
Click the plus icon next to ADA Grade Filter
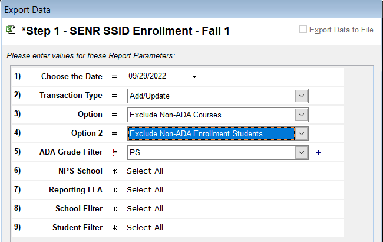(319, 152)
